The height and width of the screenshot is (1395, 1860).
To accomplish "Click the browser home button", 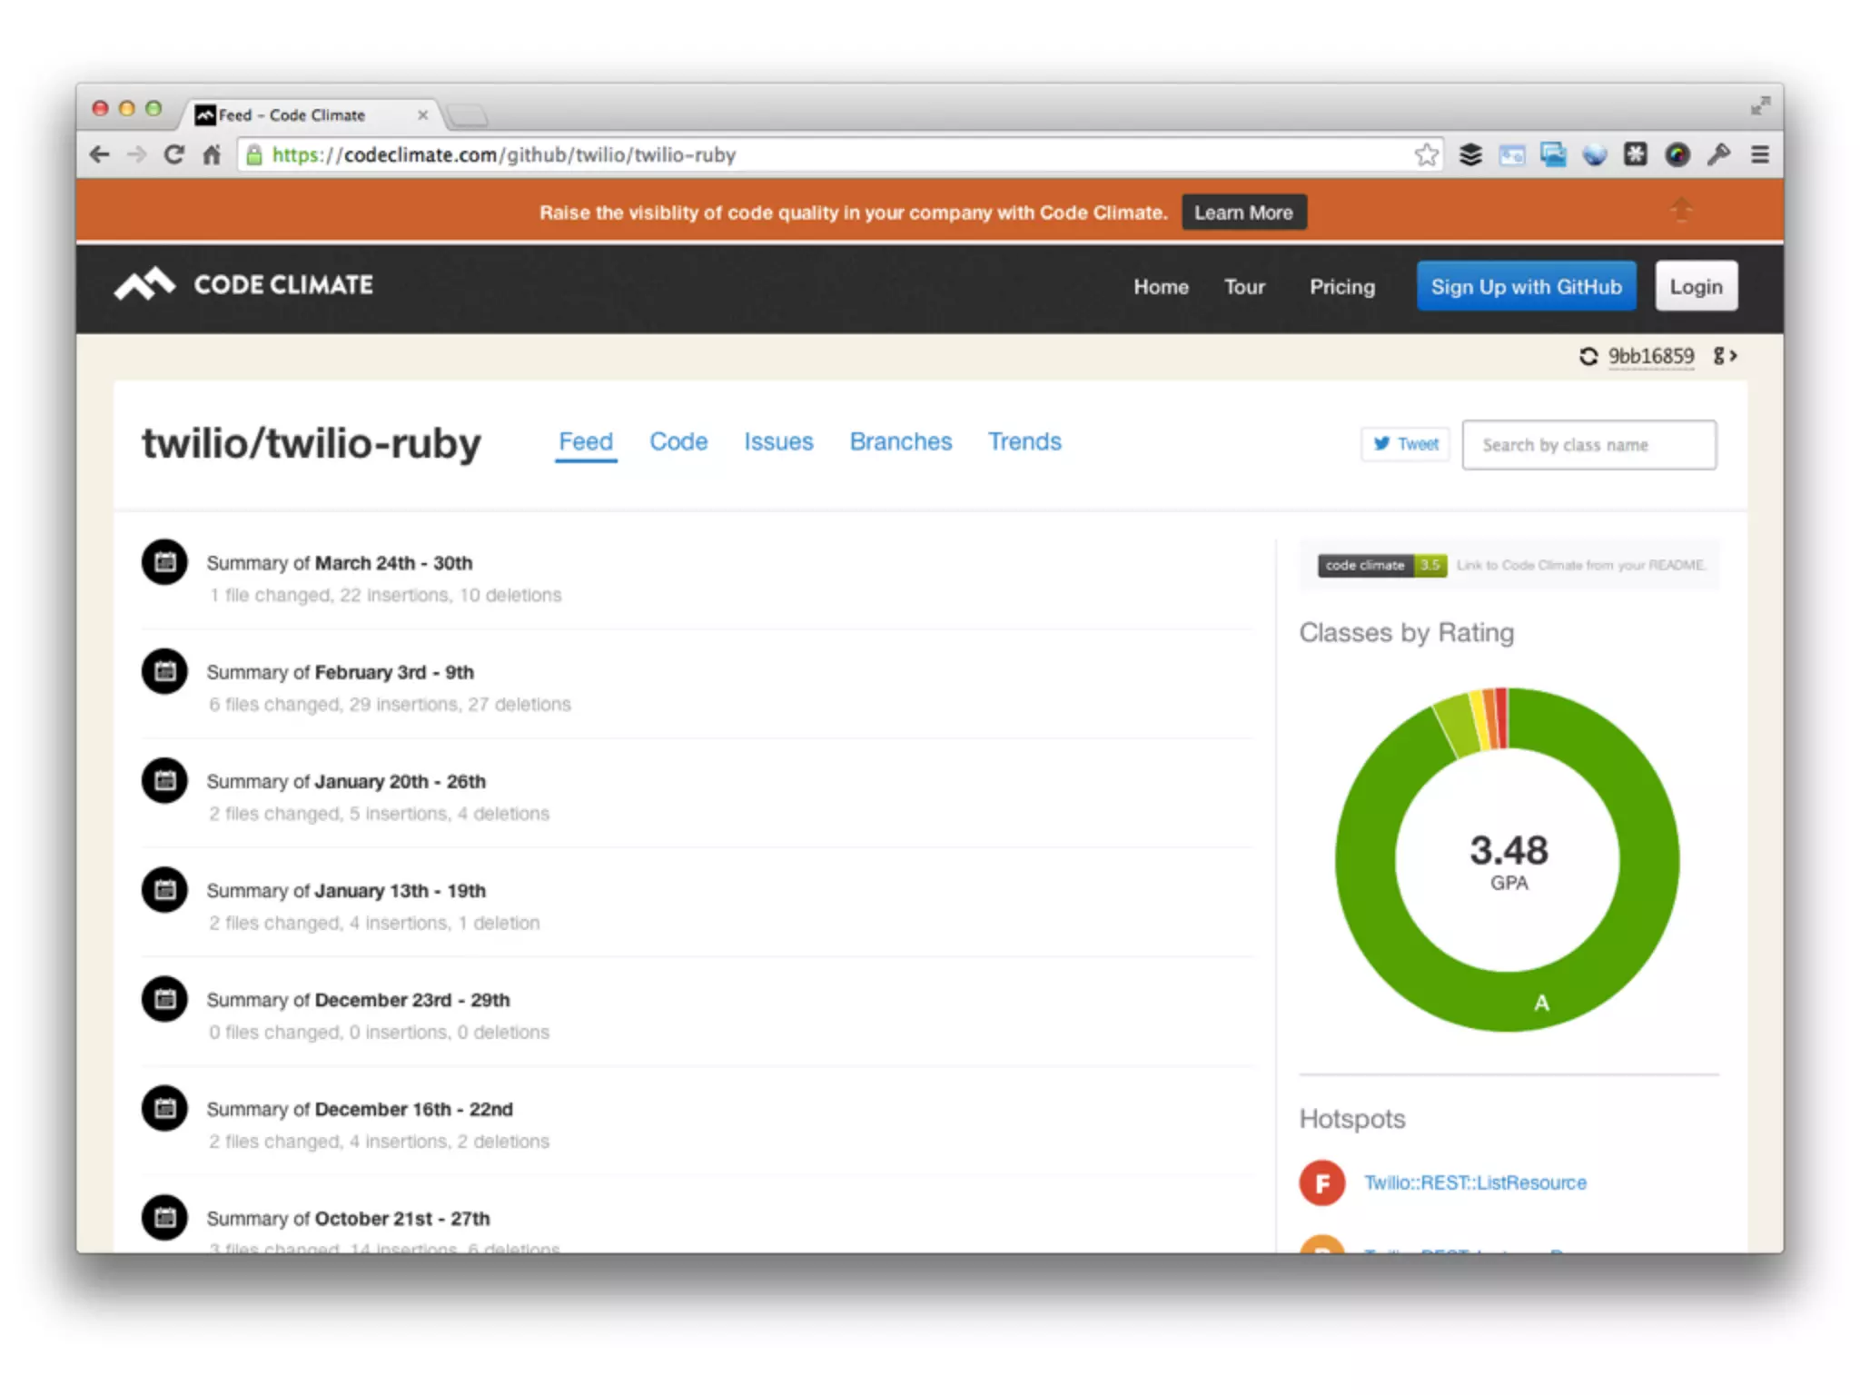I will click(212, 155).
